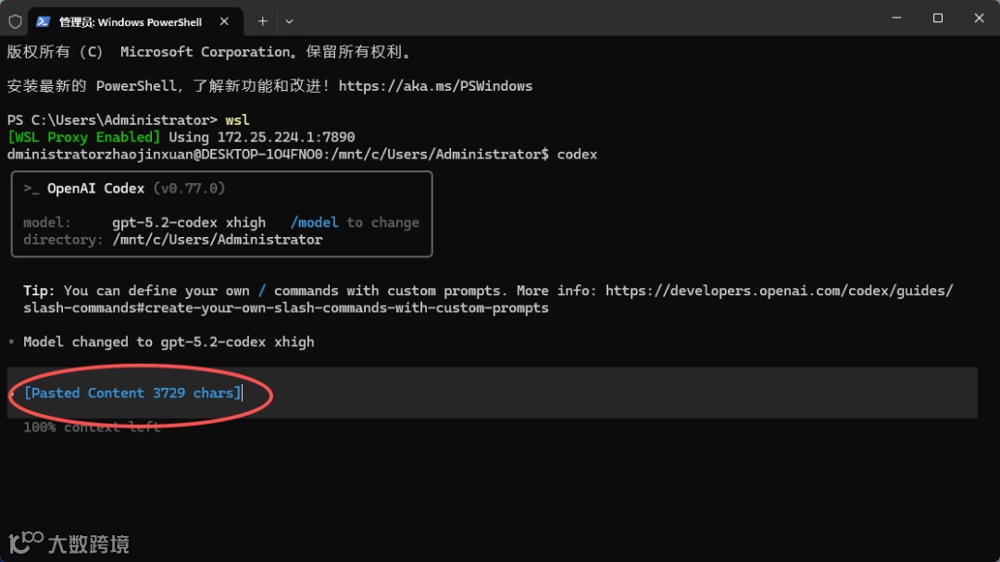The height and width of the screenshot is (562, 1000).
Task: Click the 'codex' command text
Action: pos(577,155)
